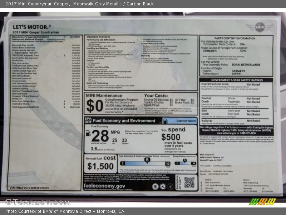Viewport: 286px width, 215px height.
Task: Select the $1,500 annual fuel cost
Action: point(100,166)
